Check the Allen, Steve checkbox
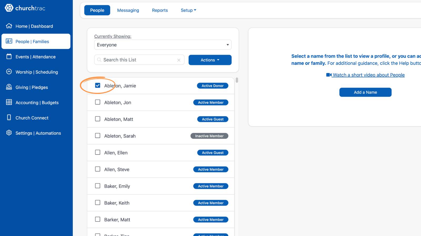421x236 pixels. pyautogui.click(x=98, y=169)
